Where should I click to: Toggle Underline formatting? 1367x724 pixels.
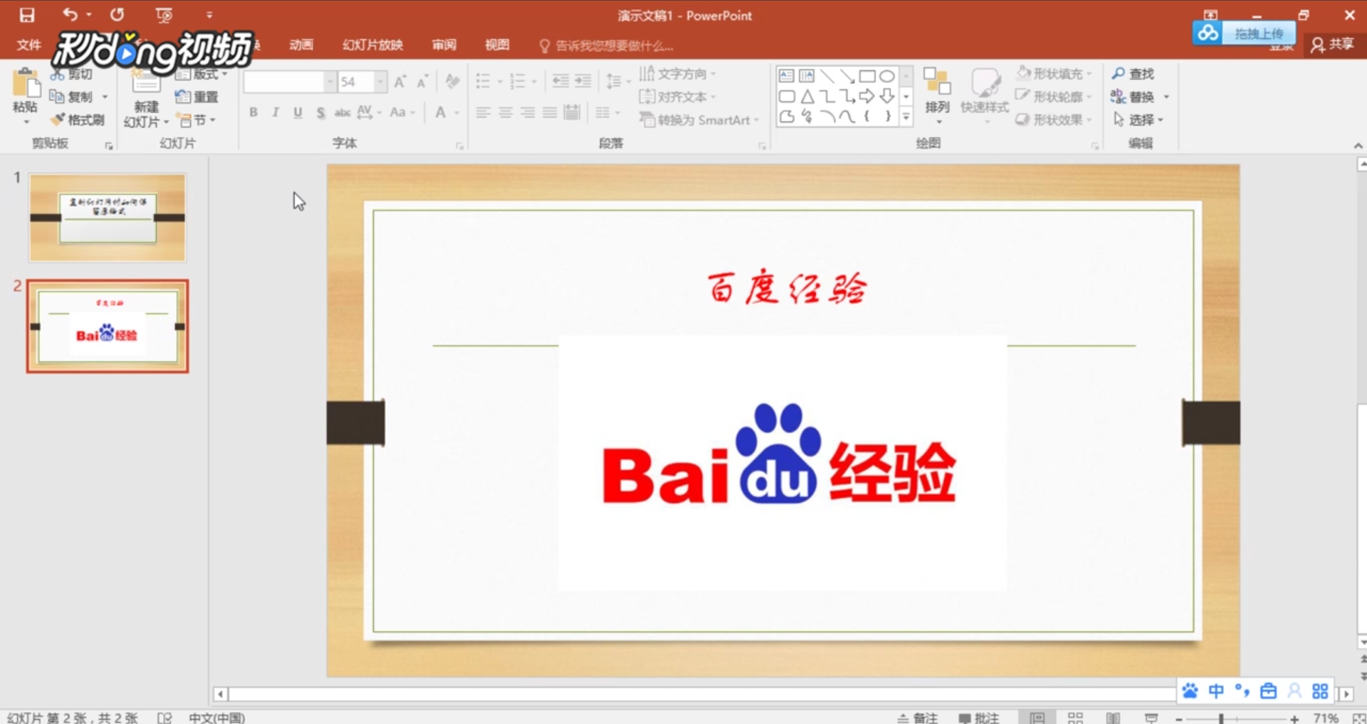pos(298,112)
